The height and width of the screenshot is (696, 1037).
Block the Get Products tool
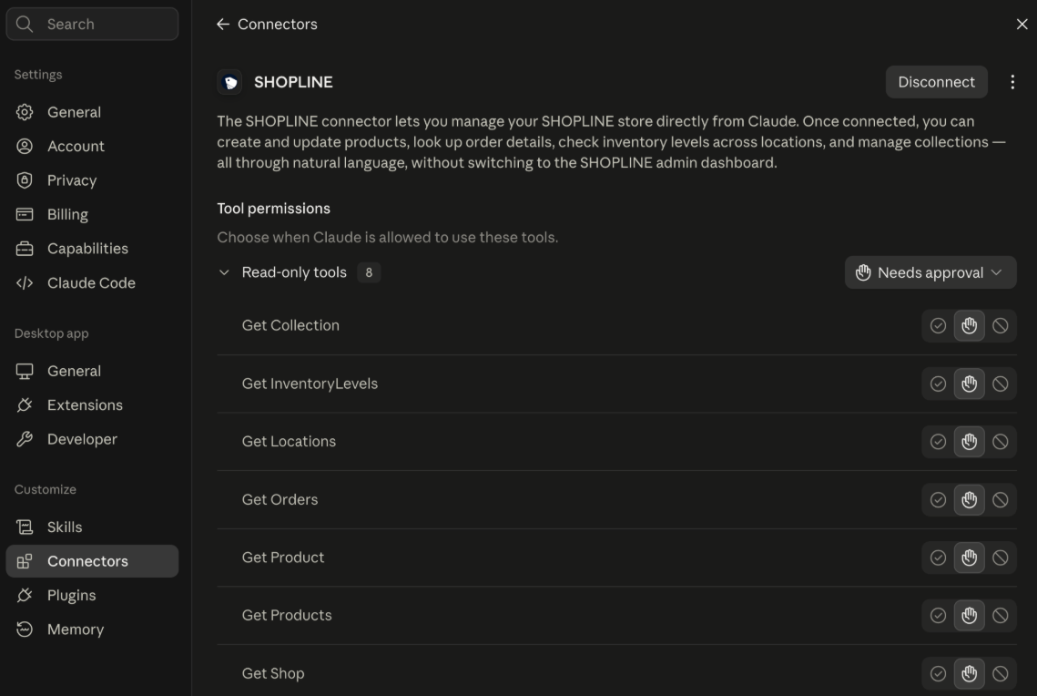coord(1000,615)
